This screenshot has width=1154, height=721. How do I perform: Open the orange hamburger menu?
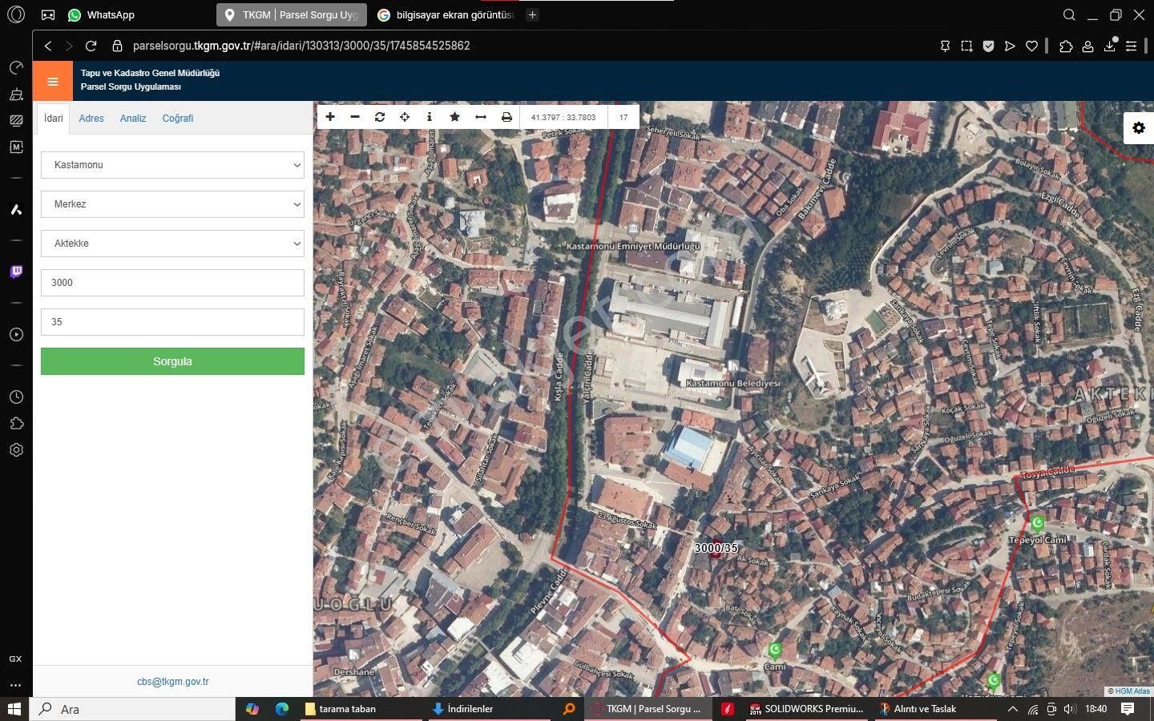(53, 81)
